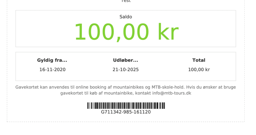256x135 pixels.
Task: Select the gift card code G711342-985-161120
Action: pyautogui.click(x=126, y=112)
